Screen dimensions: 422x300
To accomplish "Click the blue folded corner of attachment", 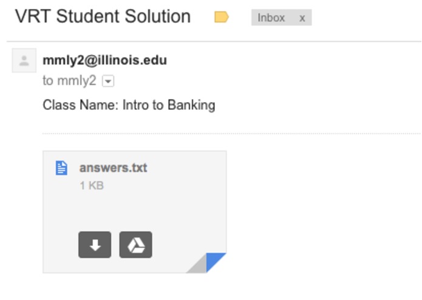I will 216,262.
